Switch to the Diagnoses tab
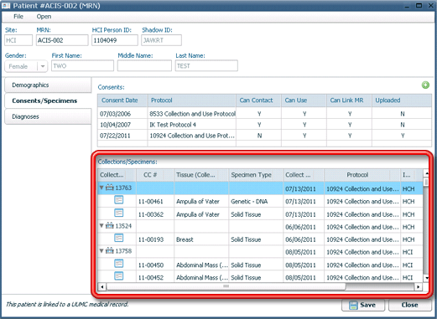 point(48,116)
